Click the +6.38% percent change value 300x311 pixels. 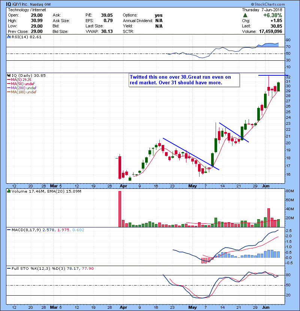tap(273, 15)
